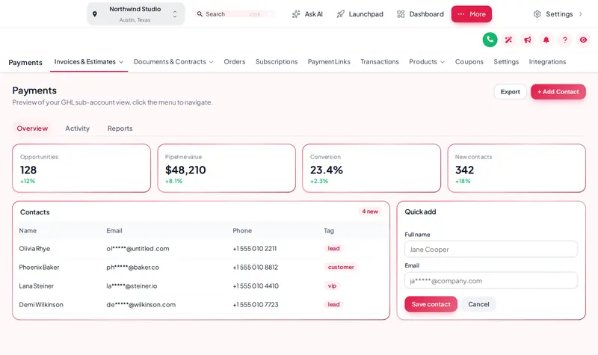Go to Dashboard
Image resolution: width=598 pixels, height=355 pixels.
tap(420, 14)
